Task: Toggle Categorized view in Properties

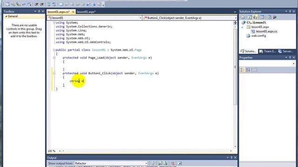Action: click(242, 70)
